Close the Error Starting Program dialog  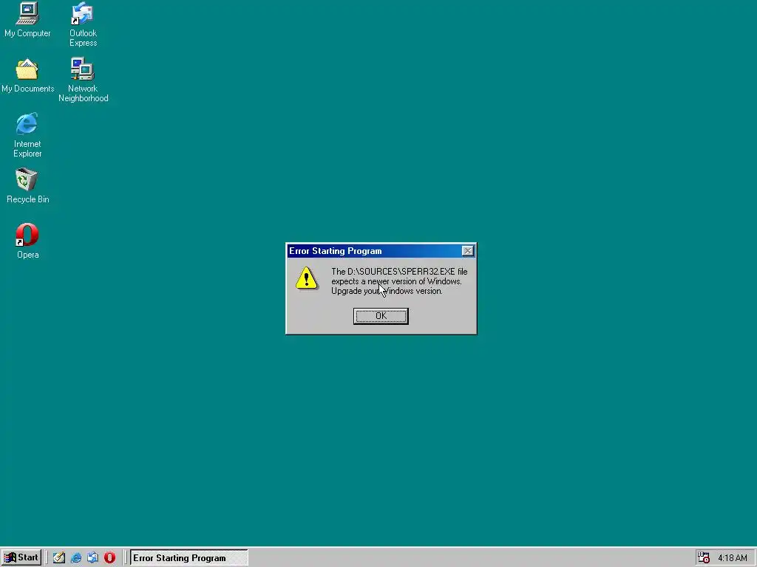coord(467,251)
